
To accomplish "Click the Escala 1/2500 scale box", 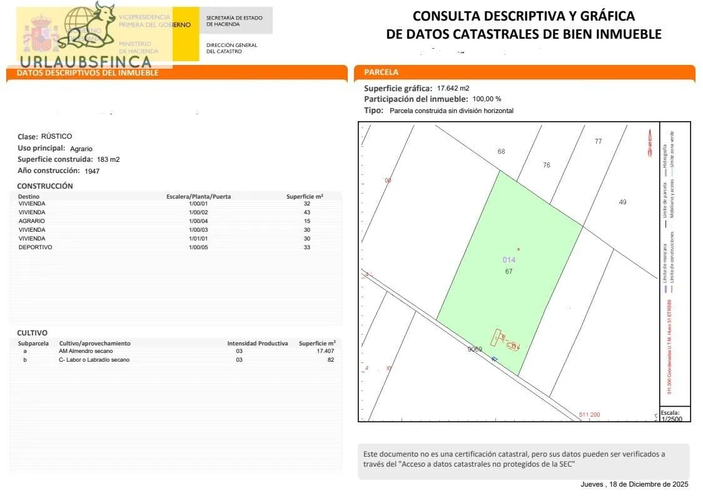I will click(675, 416).
